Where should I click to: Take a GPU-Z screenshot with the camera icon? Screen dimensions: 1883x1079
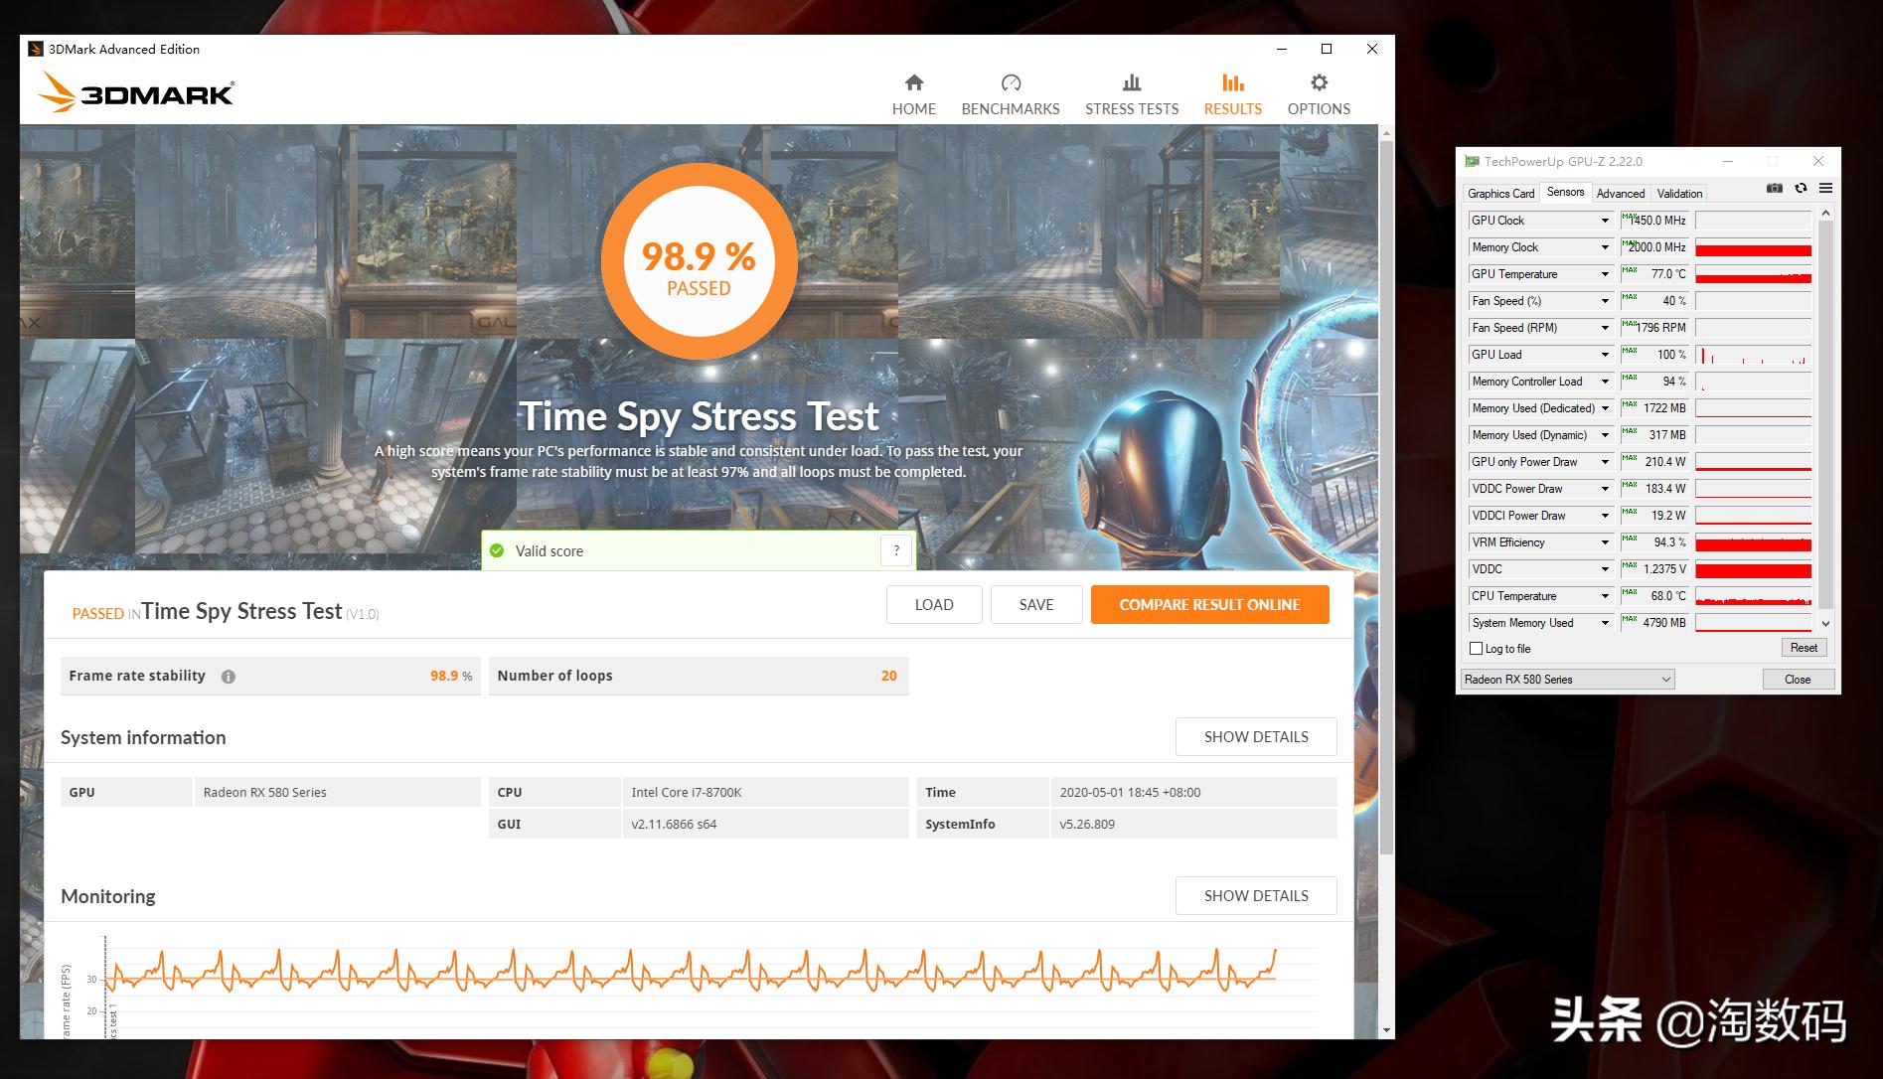point(1774,189)
